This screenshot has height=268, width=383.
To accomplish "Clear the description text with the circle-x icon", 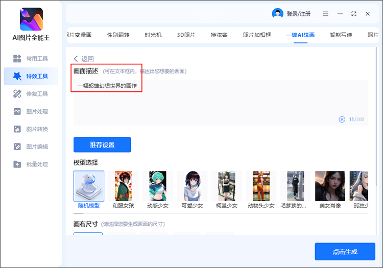I will [342, 119].
